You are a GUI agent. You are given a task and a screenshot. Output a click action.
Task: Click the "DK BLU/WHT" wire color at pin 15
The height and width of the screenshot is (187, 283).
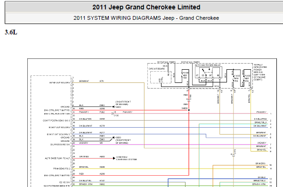click(x=86, y=126)
